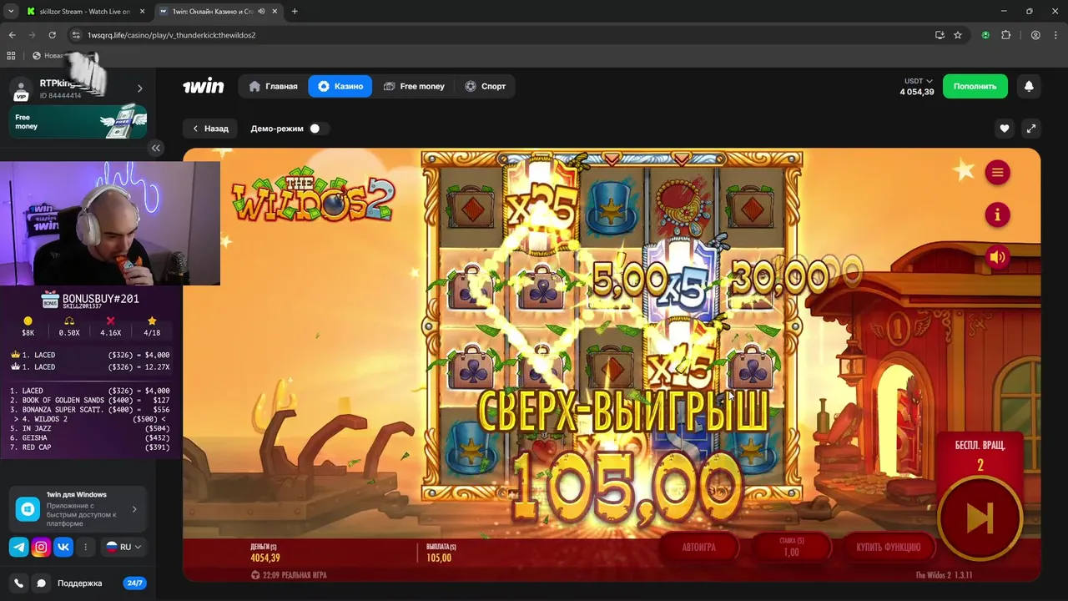This screenshot has height=601, width=1068.
Task: Click the Купить функцию button
Action: [x=888, y=547]
